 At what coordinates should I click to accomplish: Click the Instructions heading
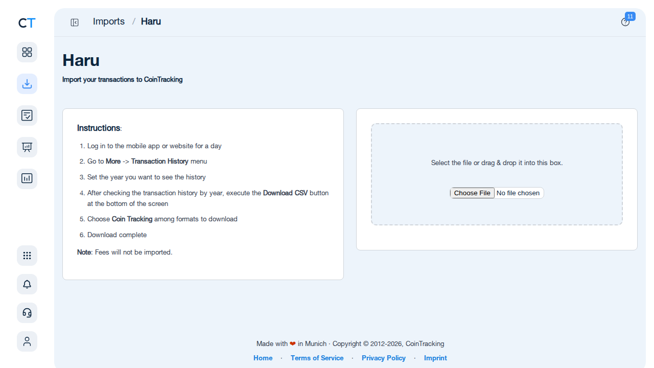point(100,128)
